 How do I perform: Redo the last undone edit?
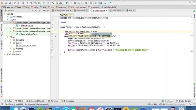18,3
